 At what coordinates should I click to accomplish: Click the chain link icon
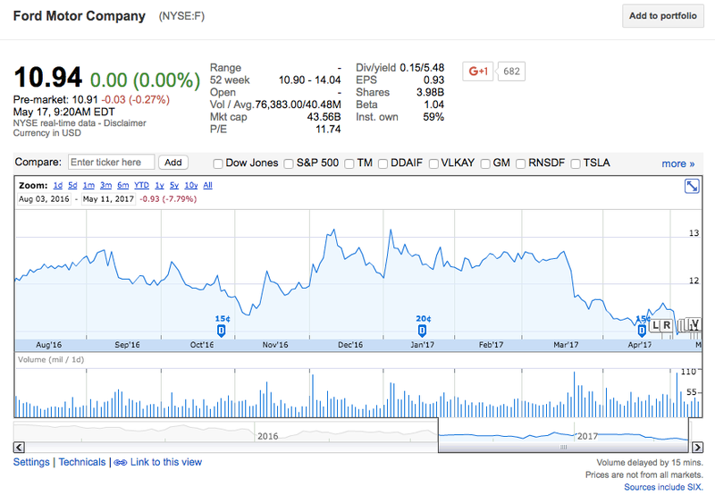[x=121, y=463]
